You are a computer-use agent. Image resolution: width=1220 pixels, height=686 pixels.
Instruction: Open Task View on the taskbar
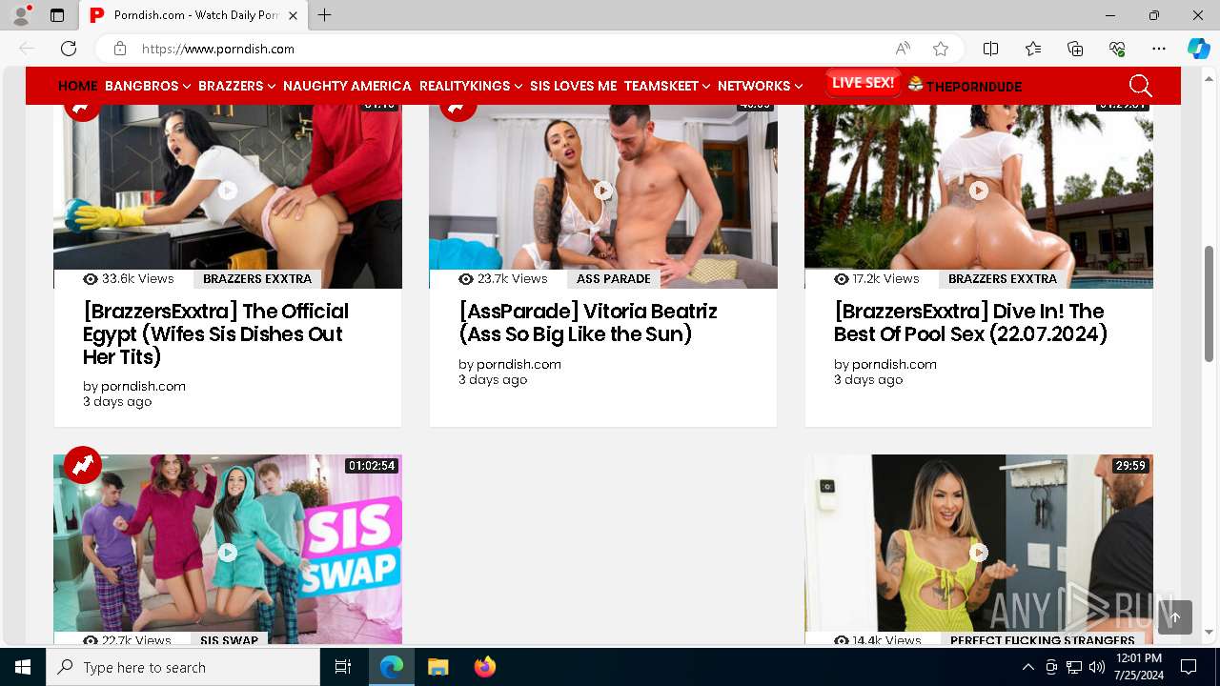(343, 667)
